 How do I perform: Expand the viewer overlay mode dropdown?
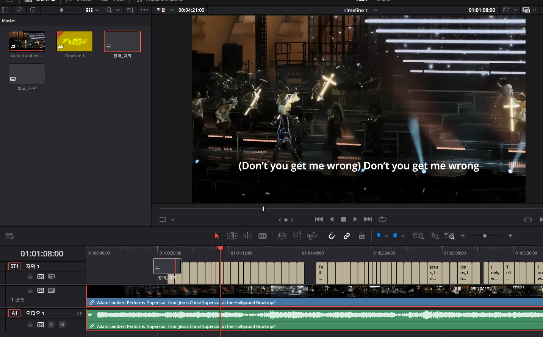click(x=172, y=219)
